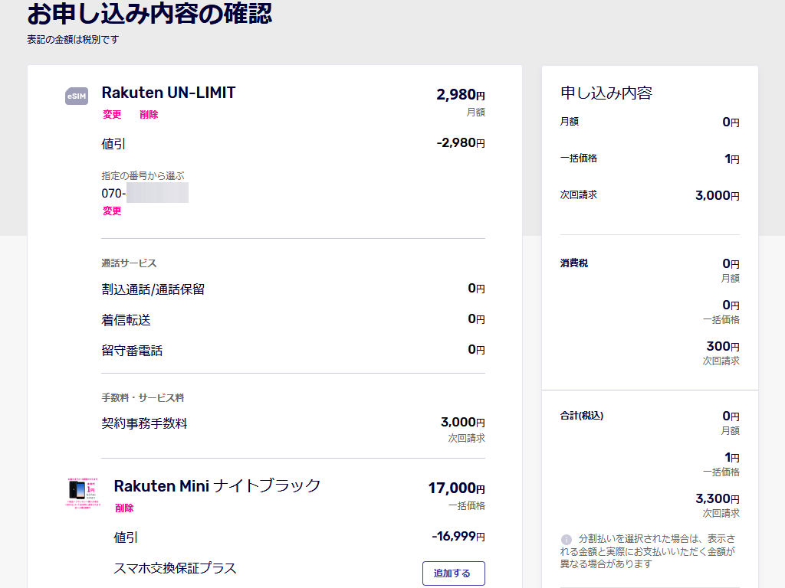This screenshot has height=588, width=785.
Task: Click the スマホ交換保証プラス label
Action: 176,569
